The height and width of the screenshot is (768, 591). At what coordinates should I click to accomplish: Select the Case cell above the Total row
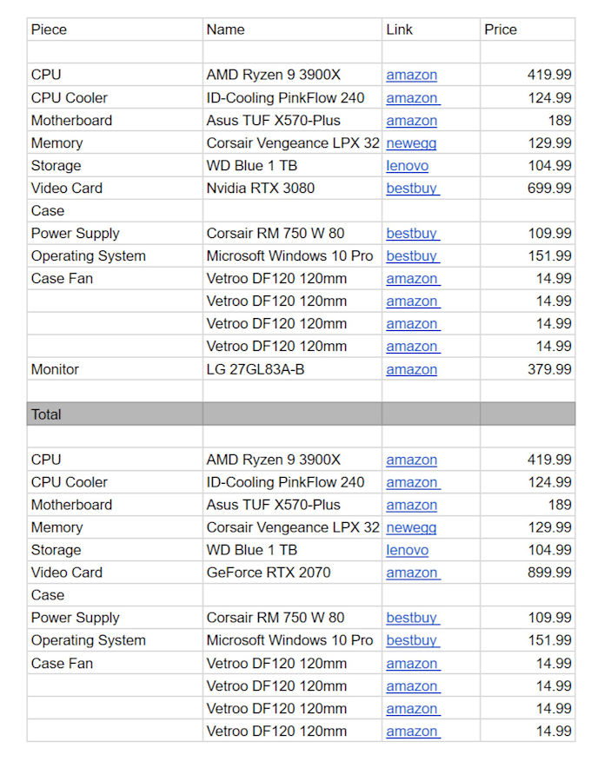(115, 210)
